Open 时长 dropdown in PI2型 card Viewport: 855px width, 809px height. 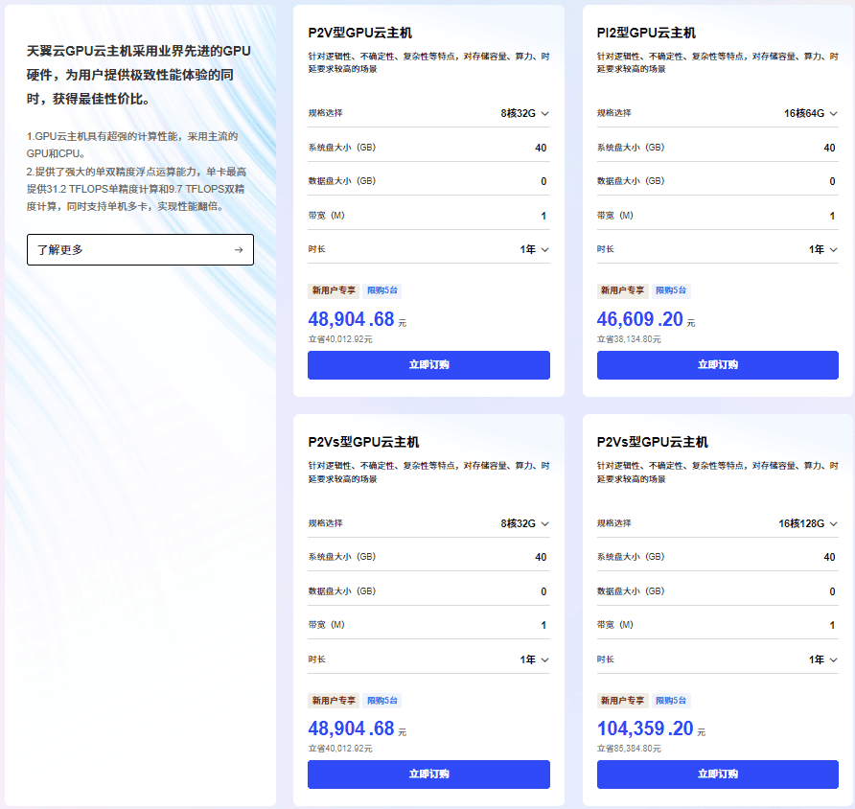tap(822, 249)
